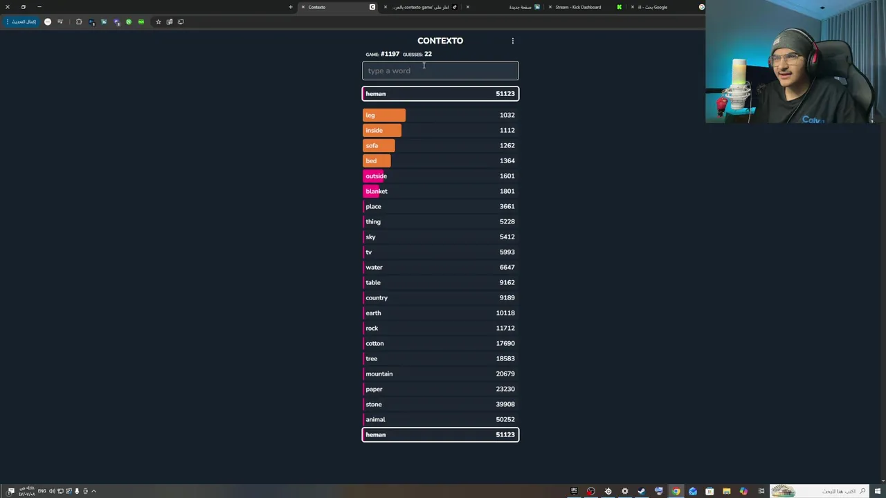Open the Copilot icon in taskbar

coord(743,491)
